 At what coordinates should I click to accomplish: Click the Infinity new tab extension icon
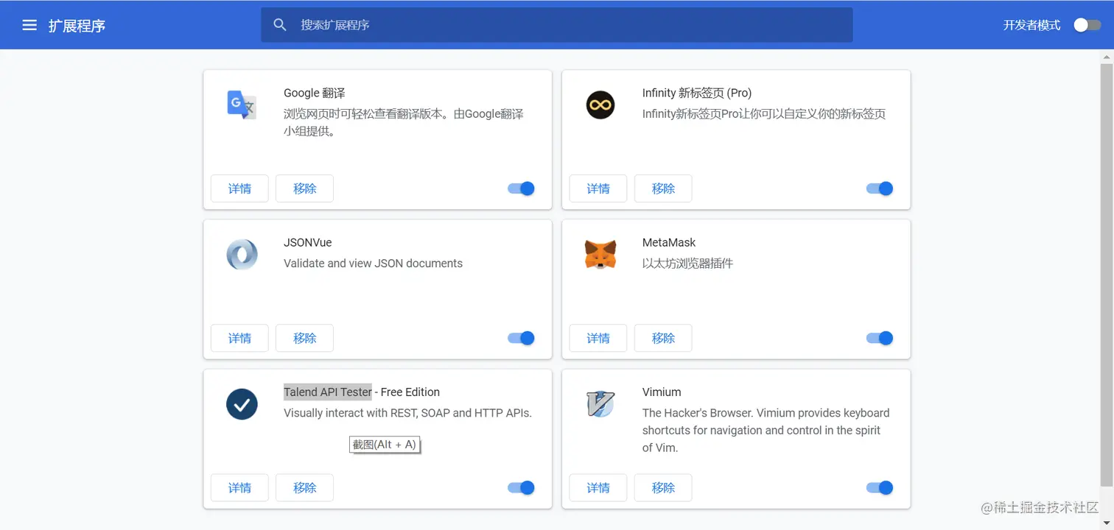600,105
